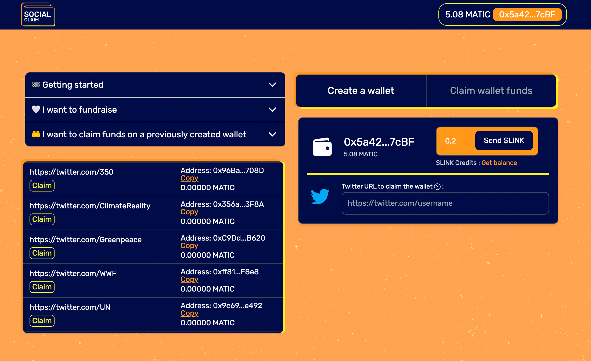Click the Twitter URL input field
Screen dimensions: 591x361
(445, 203)
